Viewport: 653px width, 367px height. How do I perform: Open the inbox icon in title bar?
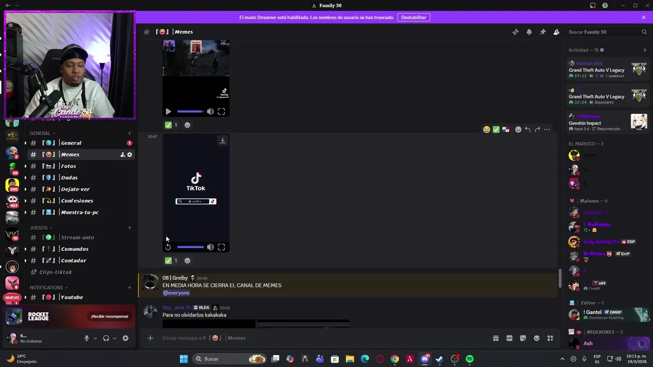point(593,6)
